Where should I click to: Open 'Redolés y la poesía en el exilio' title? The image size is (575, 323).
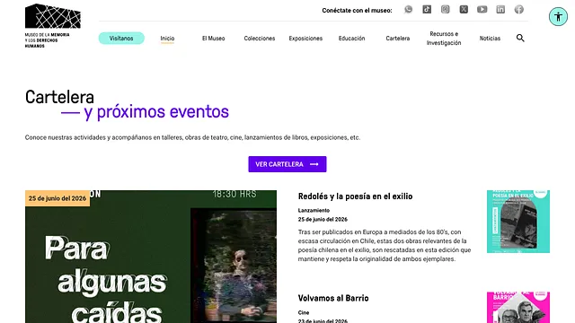pyautogui.click(x=356, y=196)
